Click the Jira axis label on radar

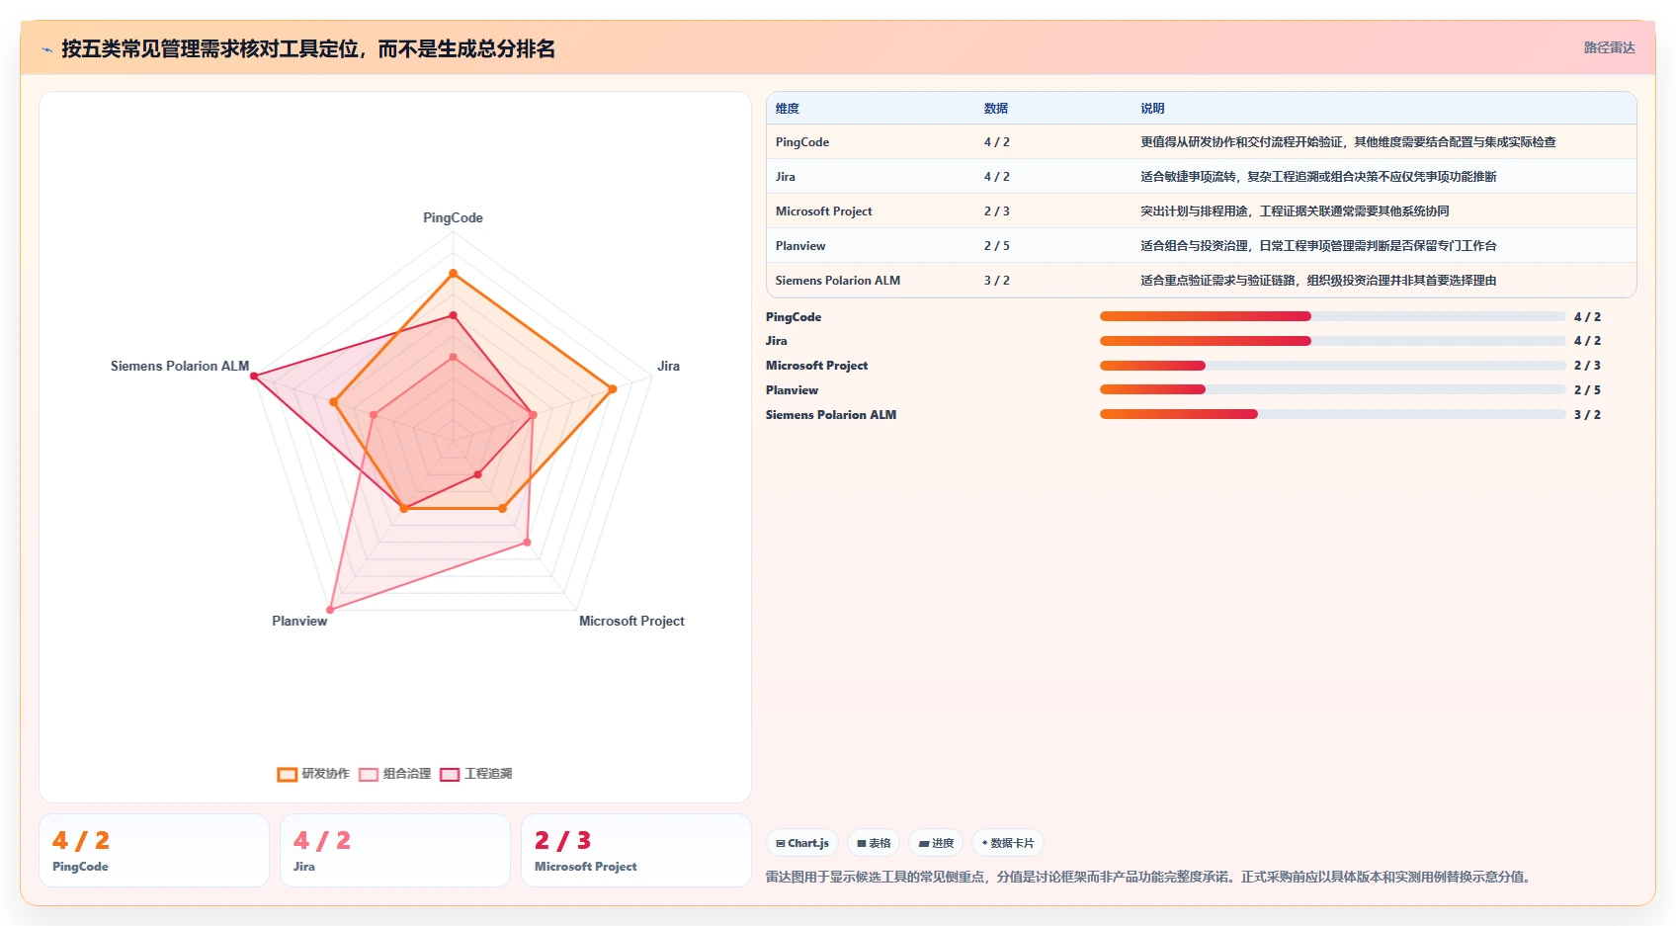click(669, 366)
